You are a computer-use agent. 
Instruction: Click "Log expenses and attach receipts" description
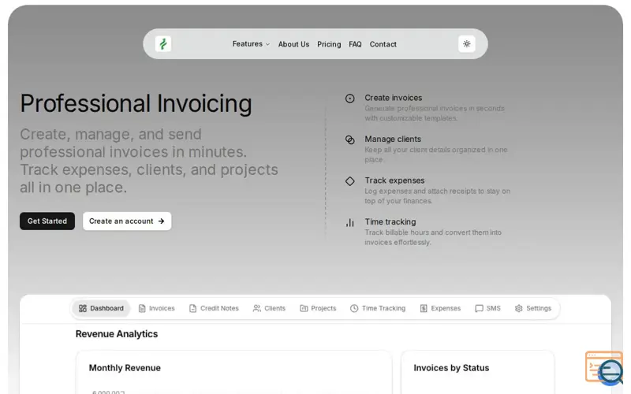(x=437, y=196)
